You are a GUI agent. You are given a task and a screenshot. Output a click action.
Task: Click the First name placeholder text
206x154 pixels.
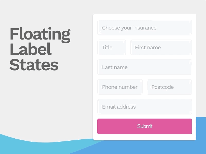tap(148, 47)
